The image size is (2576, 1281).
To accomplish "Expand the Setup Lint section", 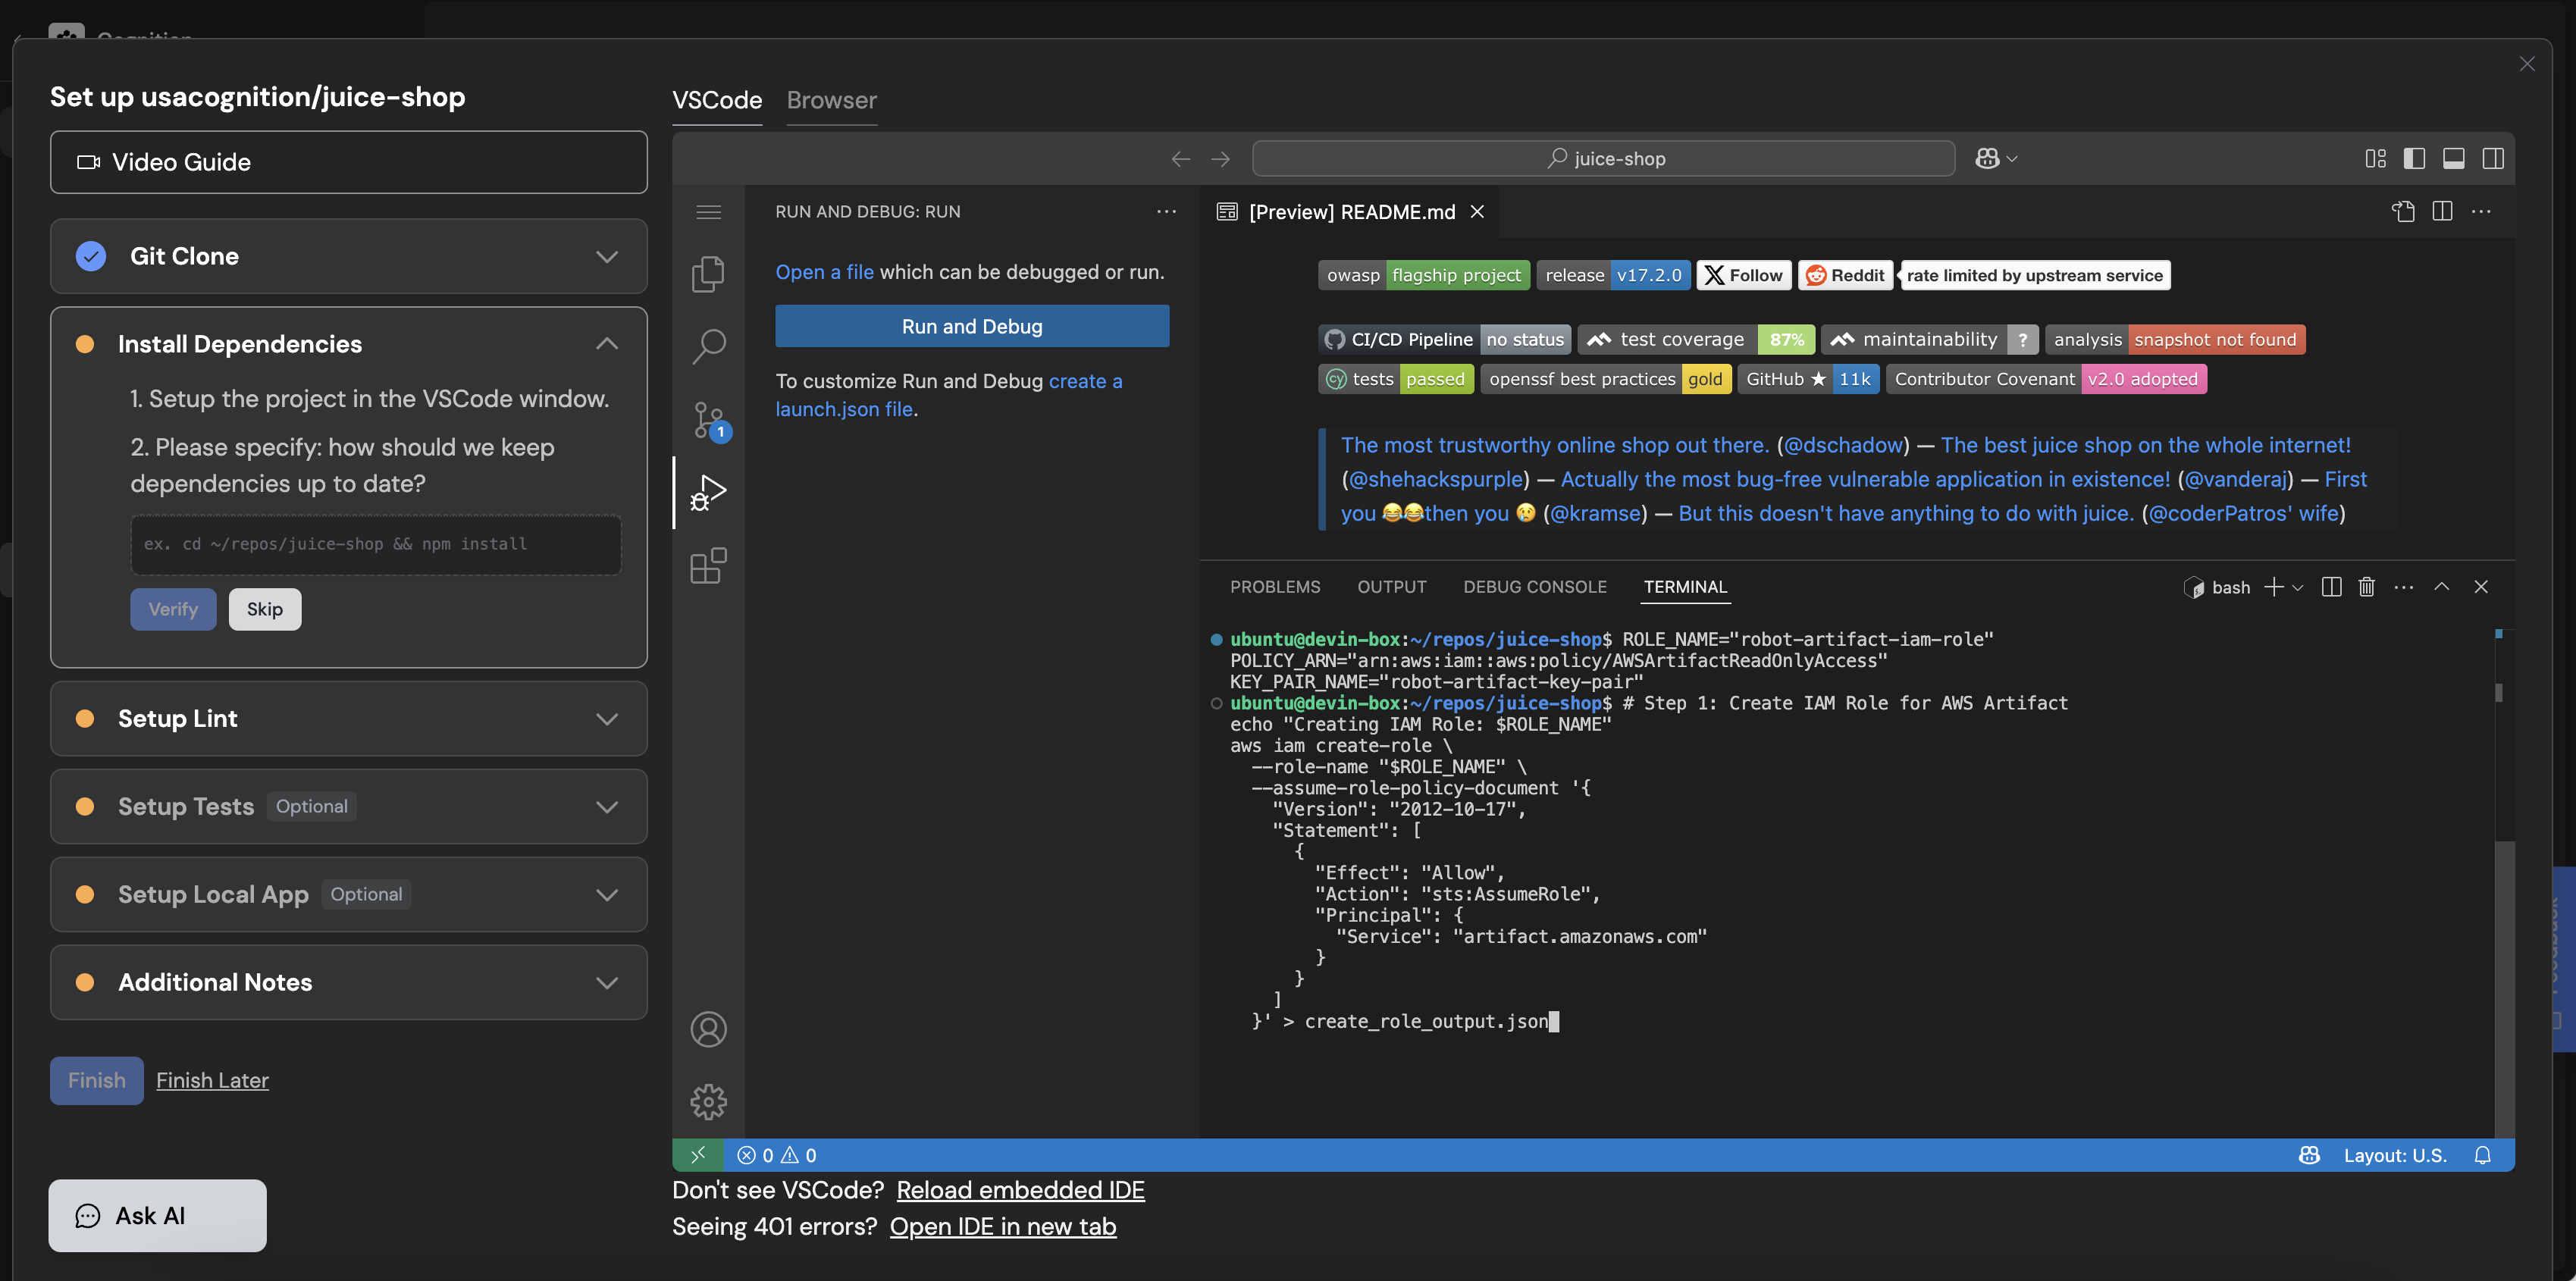I will coord(606,719).
